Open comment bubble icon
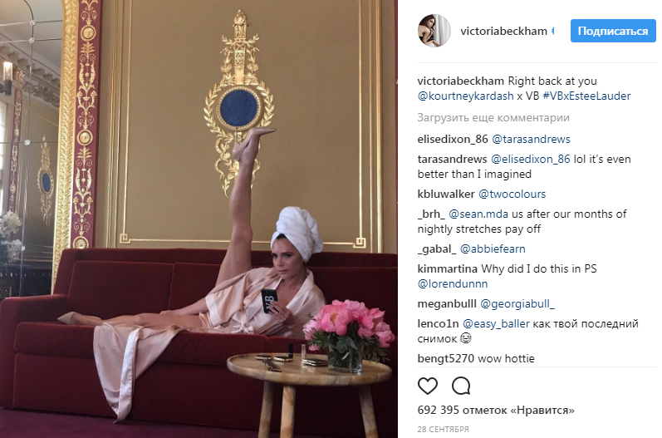662x438 pixels. tap(461, 386)
